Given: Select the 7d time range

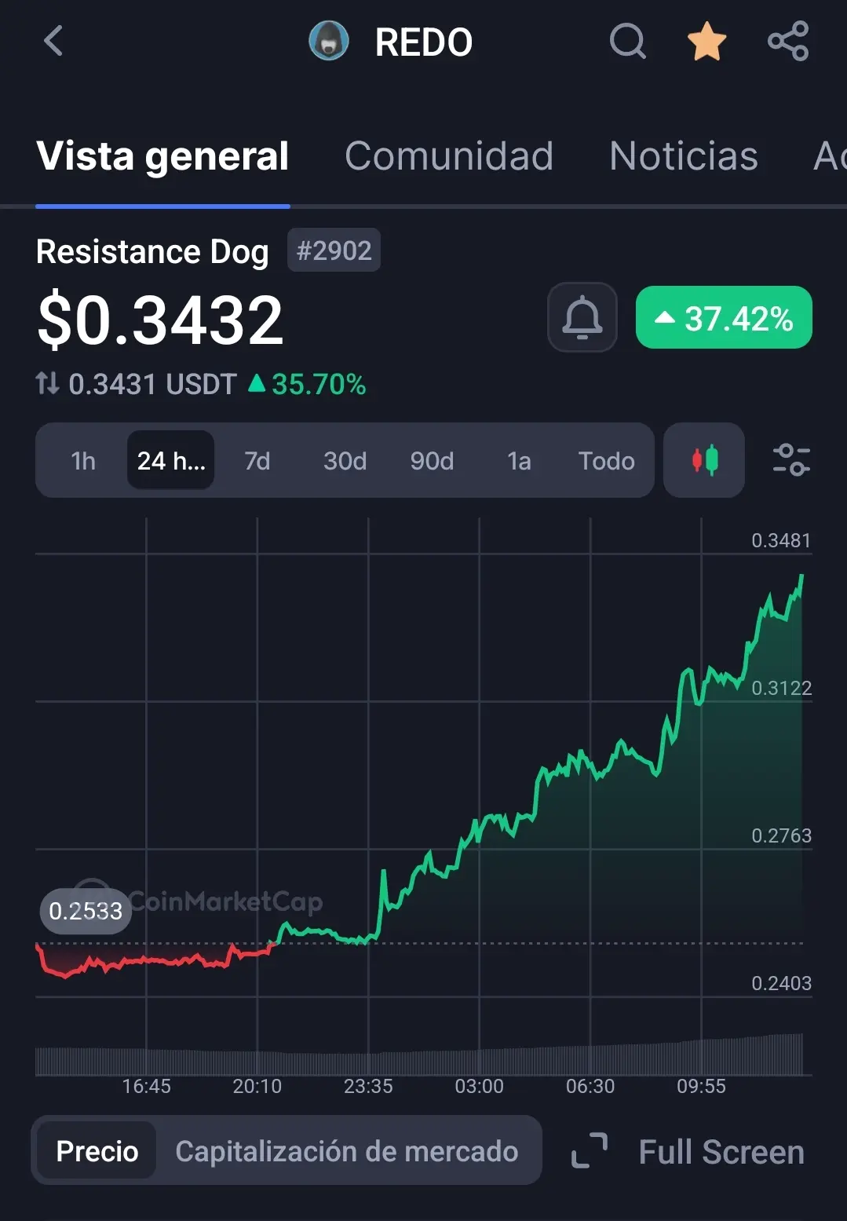Looking at the screenshot, I should click(257, 461).
